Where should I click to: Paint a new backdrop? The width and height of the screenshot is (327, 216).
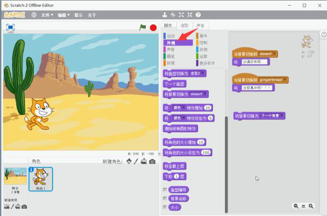pyautogui.click(x=12, y=206)
